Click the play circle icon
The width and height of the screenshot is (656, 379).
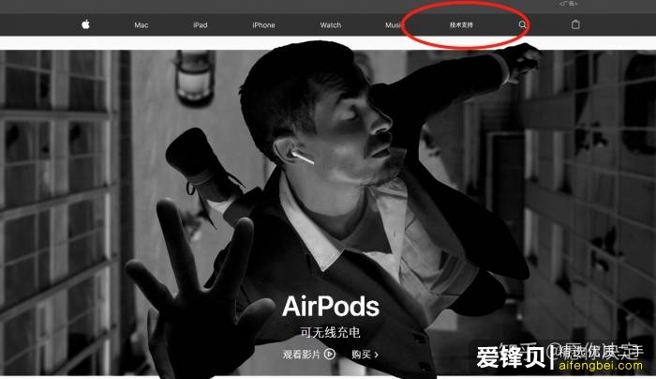pos(330,355)
